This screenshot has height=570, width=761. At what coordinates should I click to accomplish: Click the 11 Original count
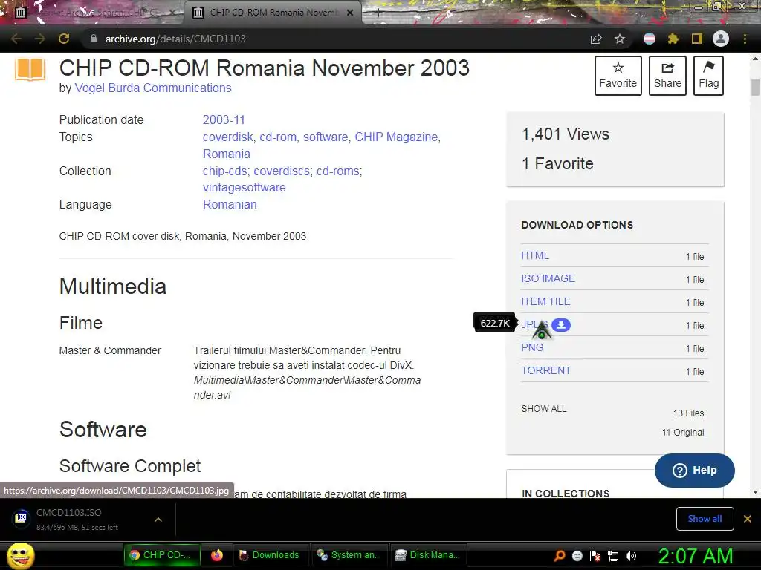683,433
